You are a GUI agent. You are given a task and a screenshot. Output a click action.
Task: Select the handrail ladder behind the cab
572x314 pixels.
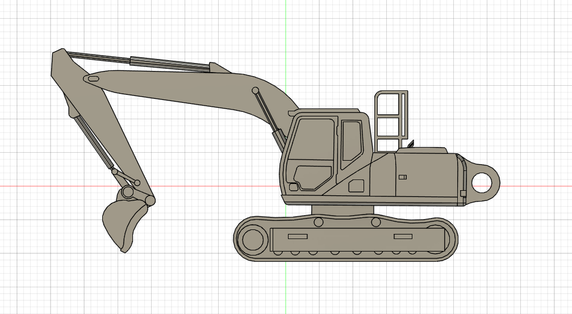(391, 120)
